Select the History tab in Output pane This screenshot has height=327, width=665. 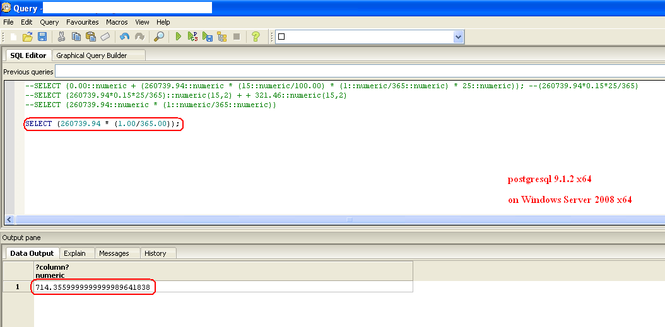[x=155, y=253]
